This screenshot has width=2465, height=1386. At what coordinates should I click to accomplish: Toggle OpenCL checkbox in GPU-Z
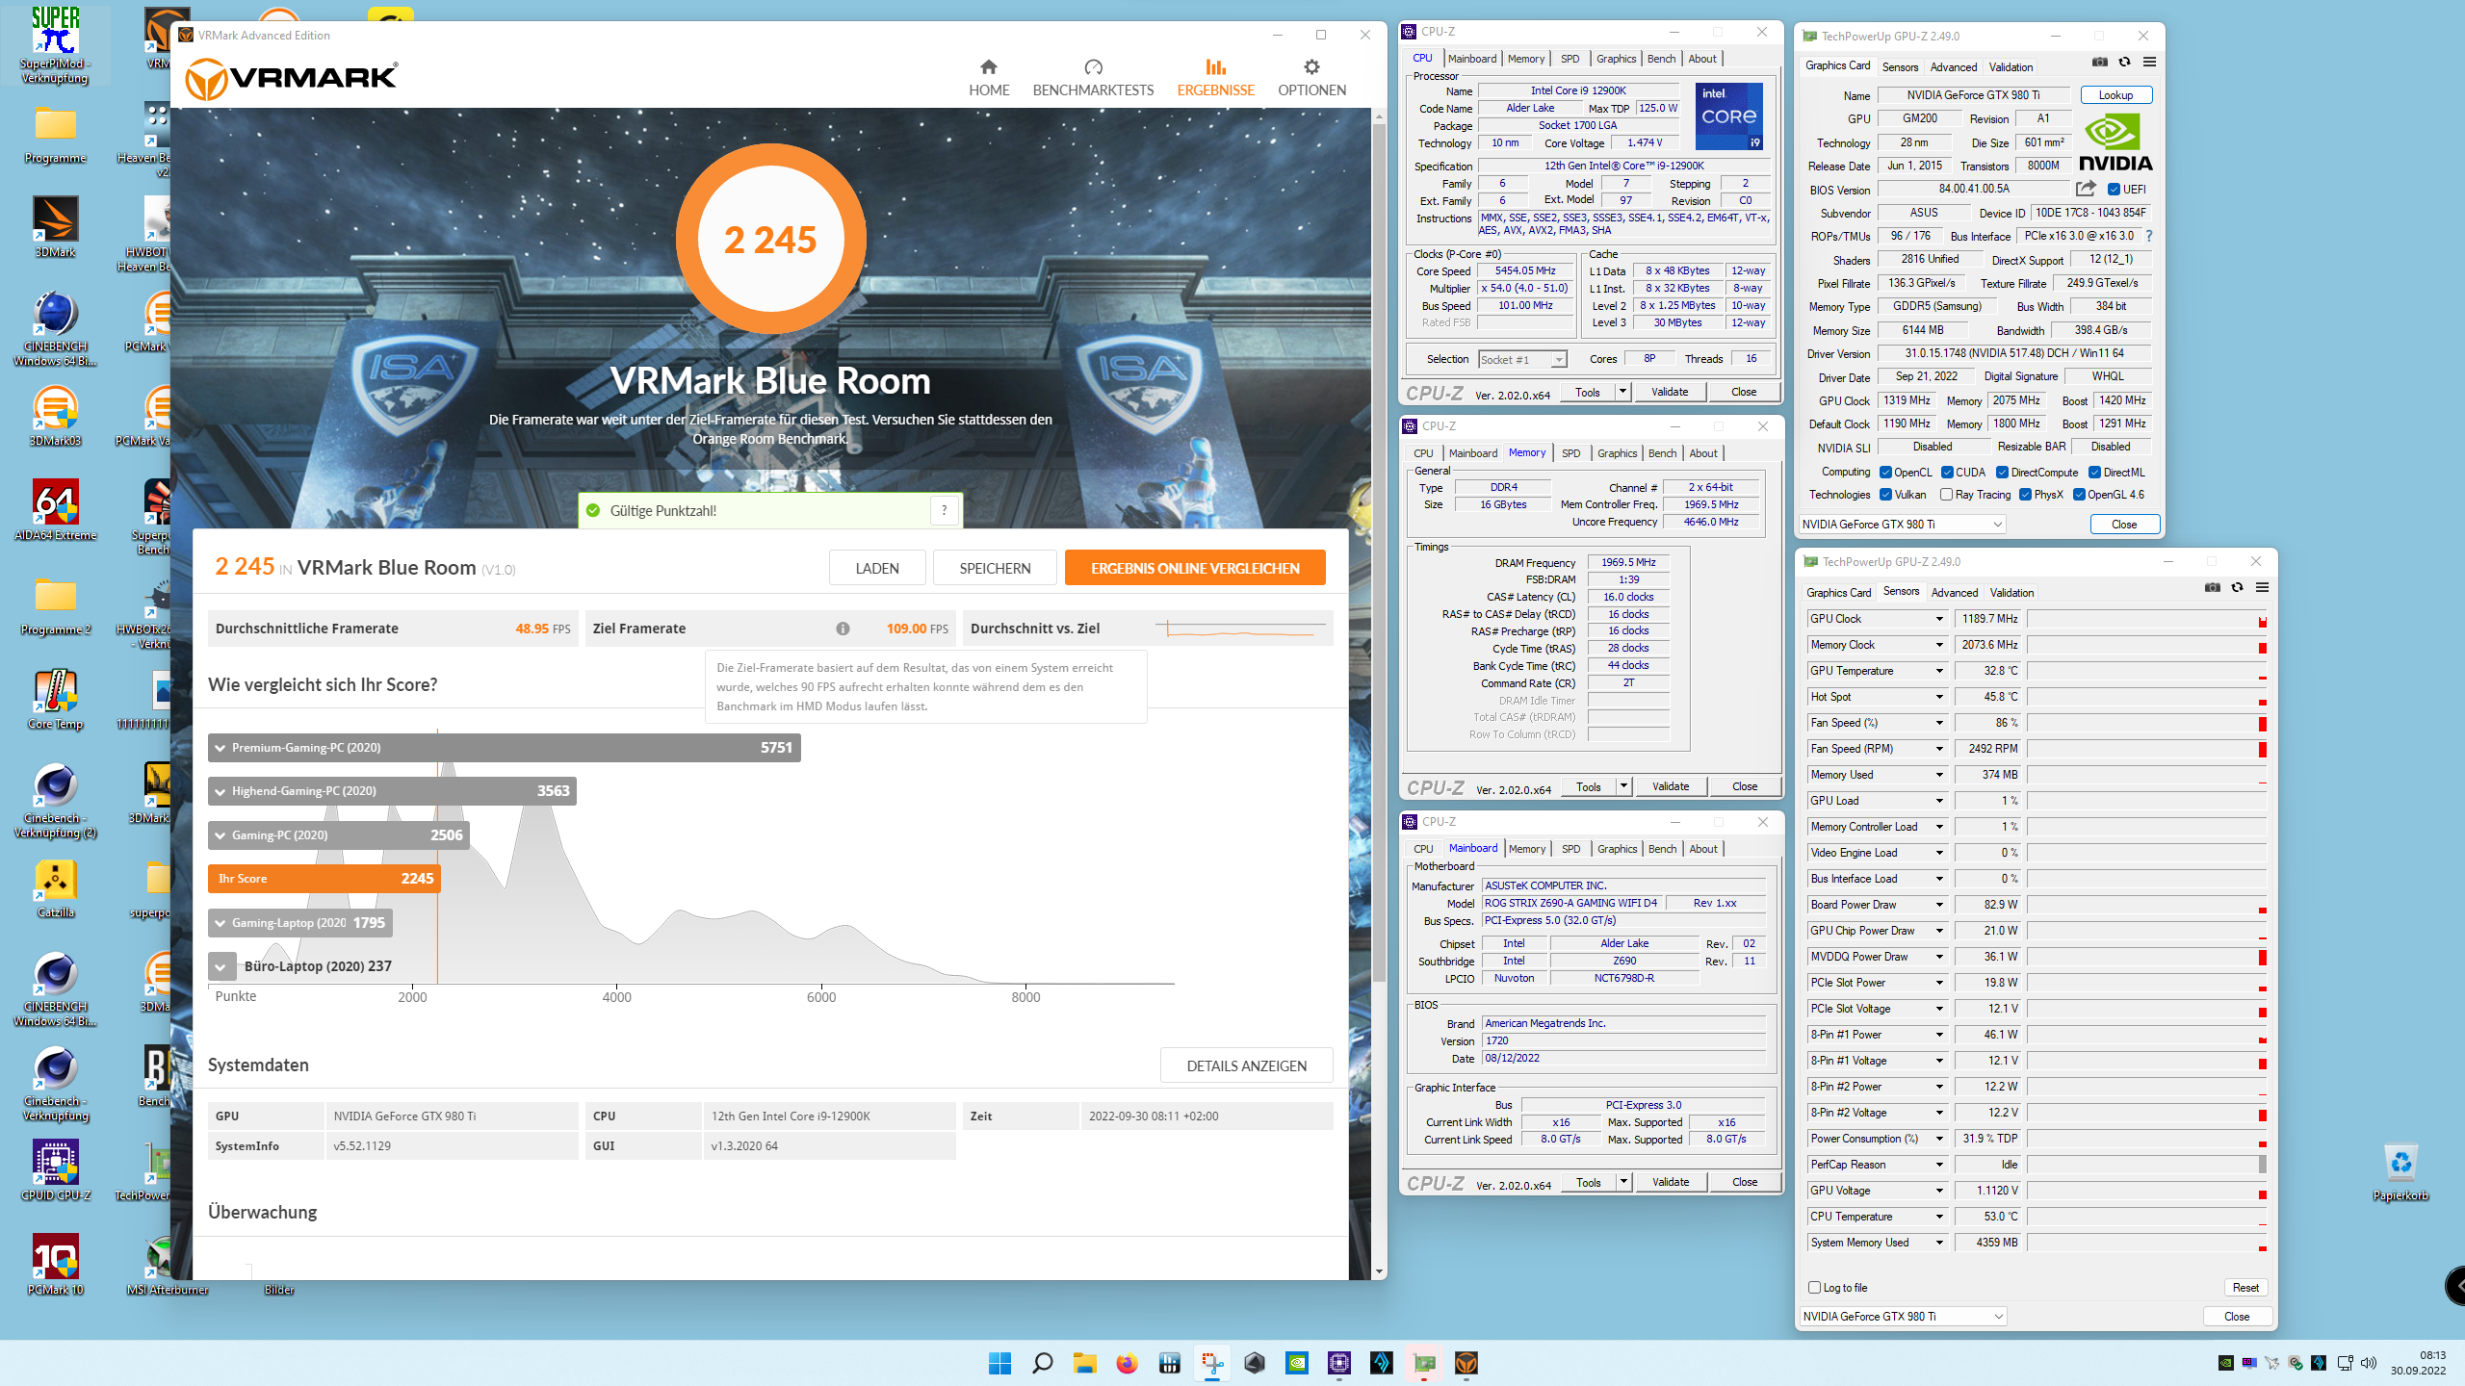tap(1885, 473)
